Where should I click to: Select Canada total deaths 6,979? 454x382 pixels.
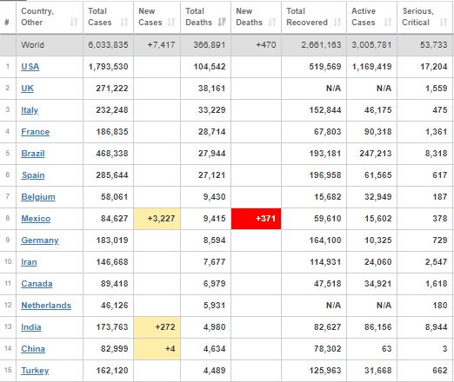[x=214, y=284]
